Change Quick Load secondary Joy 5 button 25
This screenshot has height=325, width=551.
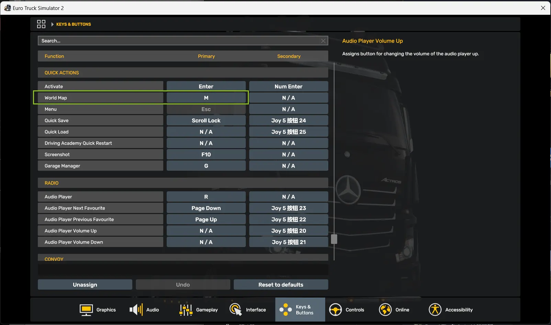point(289,132)
